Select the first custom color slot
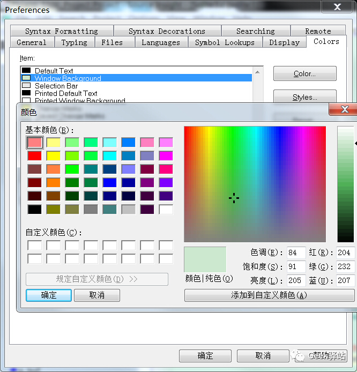Screen dimensions: 357x372 point(35,245)
